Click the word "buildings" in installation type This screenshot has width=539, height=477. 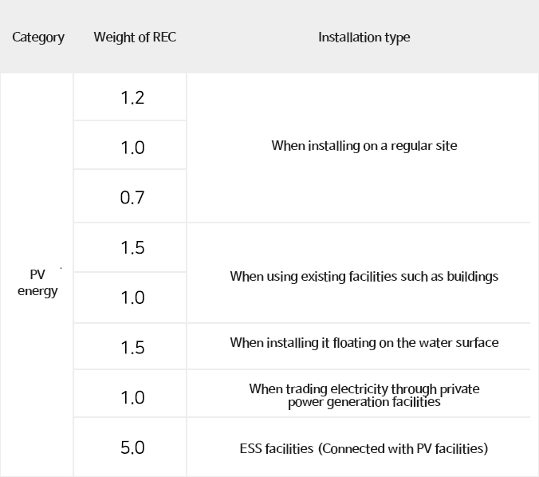pyautogui.click(x=471, y=277)
